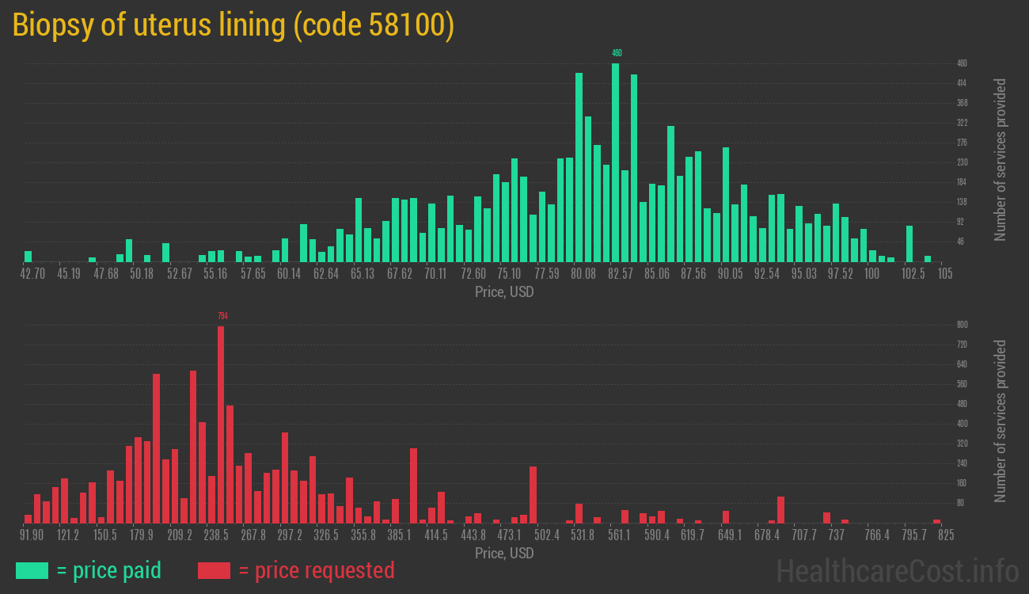Select the tallest green bar labeled 460
The height and width of the screenshot is (594, 1029).
(616, 162)
